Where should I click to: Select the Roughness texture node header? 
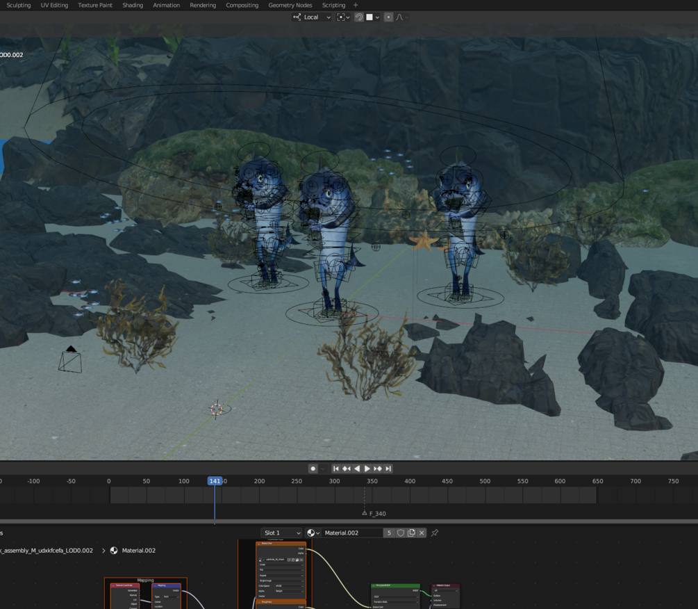pyautogui.click(x=281, y=602)
